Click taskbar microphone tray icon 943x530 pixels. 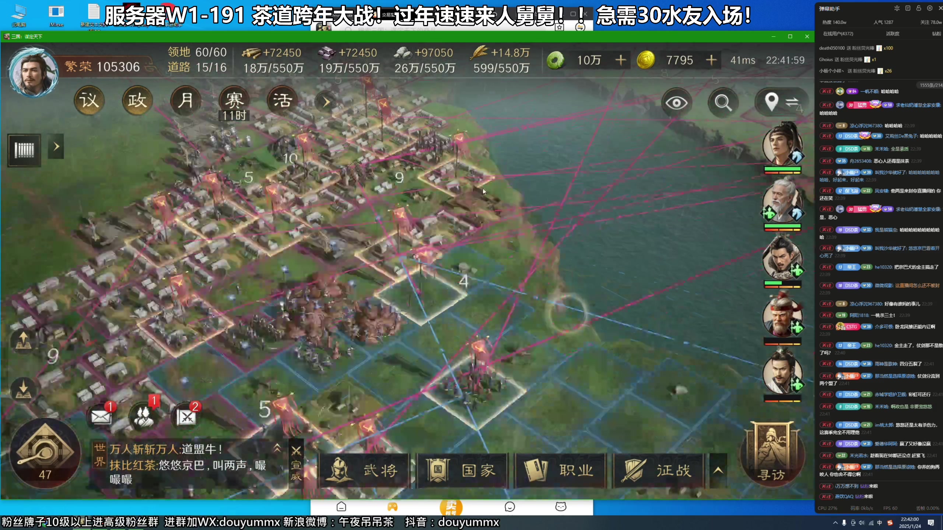point(844,523)
